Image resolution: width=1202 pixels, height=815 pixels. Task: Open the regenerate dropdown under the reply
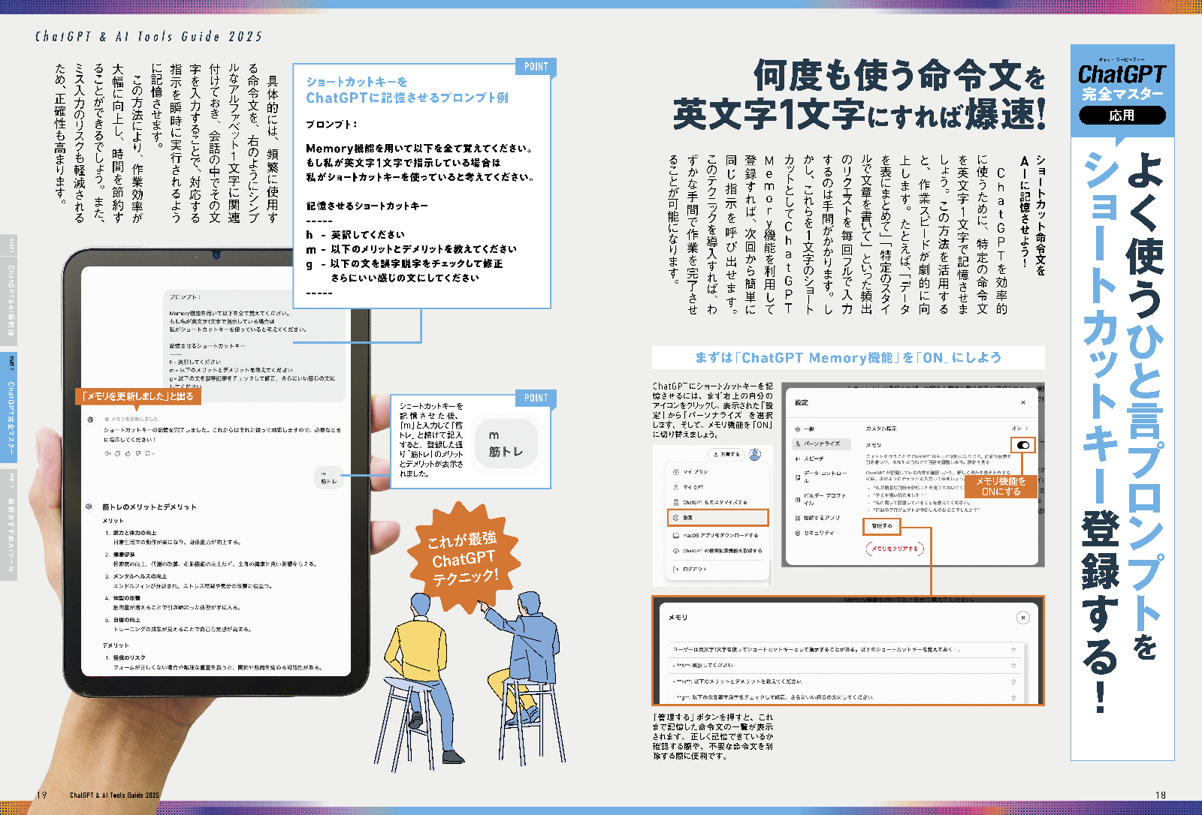pyautogui.click(x=150, y=453)
